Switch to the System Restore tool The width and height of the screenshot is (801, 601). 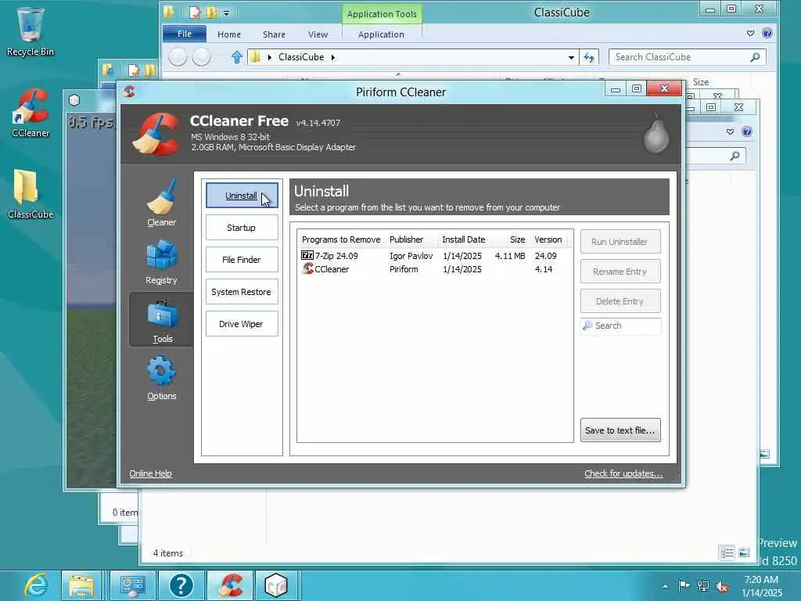click(242, 292)
